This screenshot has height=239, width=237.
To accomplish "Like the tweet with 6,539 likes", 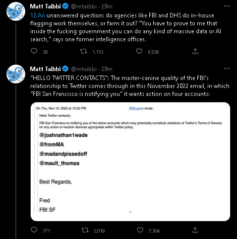I will 139,51.
